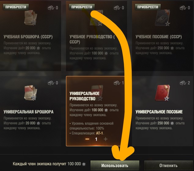Click Приобрести on Учебное руководство (СССР)
This screenshot has width=194, height=171.
tap(82, 7)
